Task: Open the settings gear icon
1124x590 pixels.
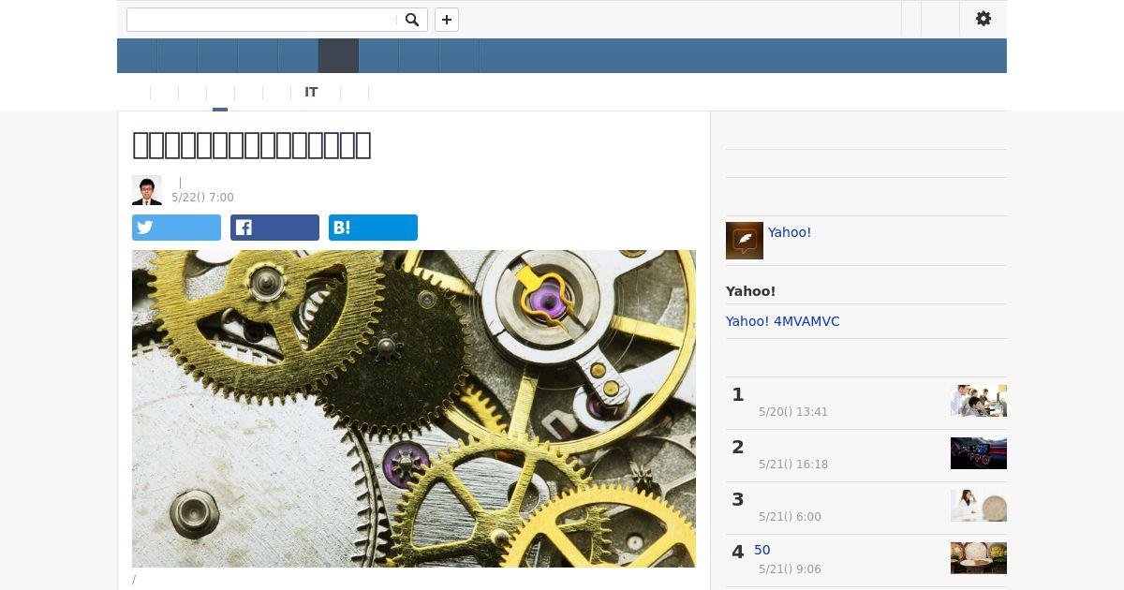Action: (983, 19)
